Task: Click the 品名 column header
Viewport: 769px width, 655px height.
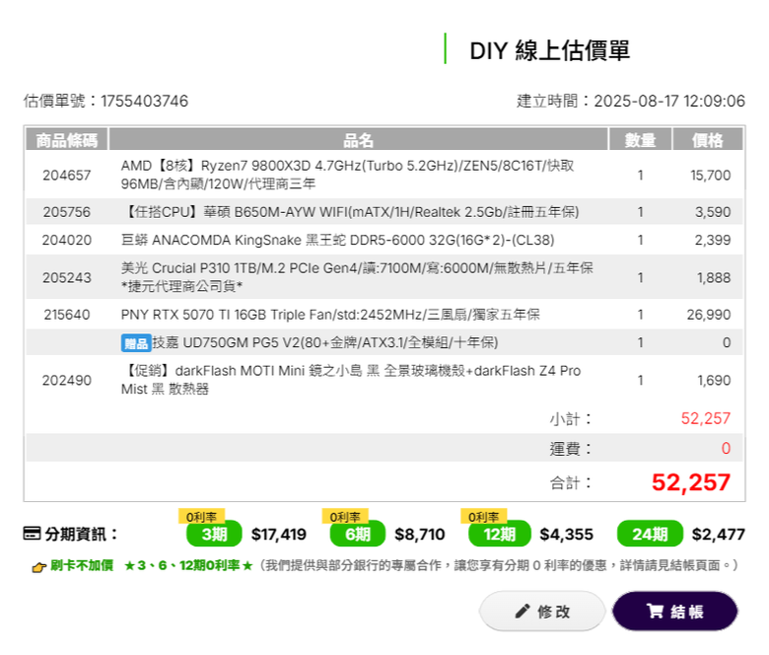Action: point(358,140)
